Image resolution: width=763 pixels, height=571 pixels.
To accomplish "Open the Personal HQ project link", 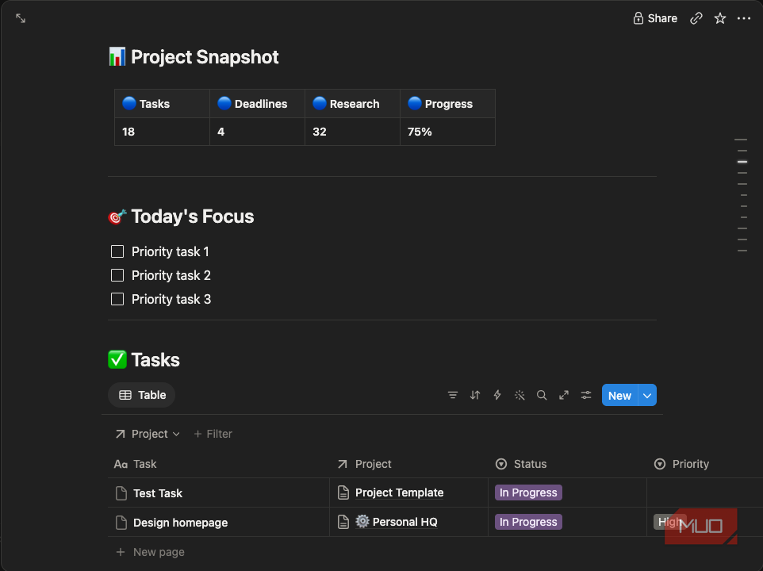I will pyautogui.click(x=396, y=522).
